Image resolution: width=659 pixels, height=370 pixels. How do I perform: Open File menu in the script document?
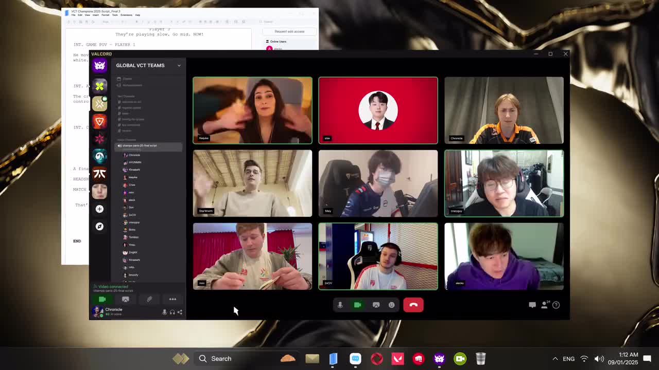[x=74, y=15]
